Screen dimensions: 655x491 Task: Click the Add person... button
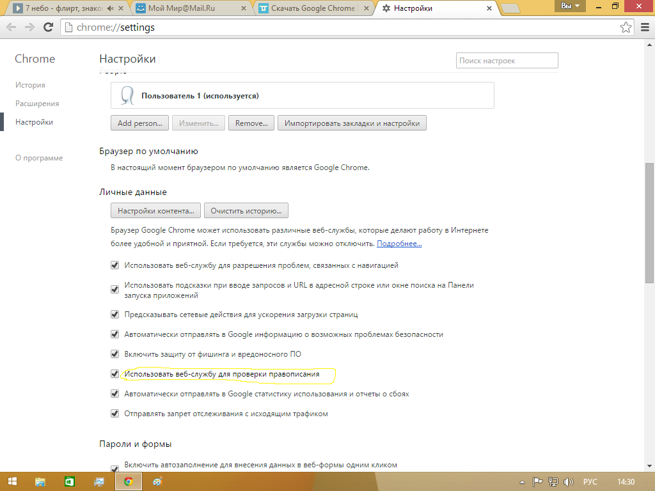[x=139, y=123]
